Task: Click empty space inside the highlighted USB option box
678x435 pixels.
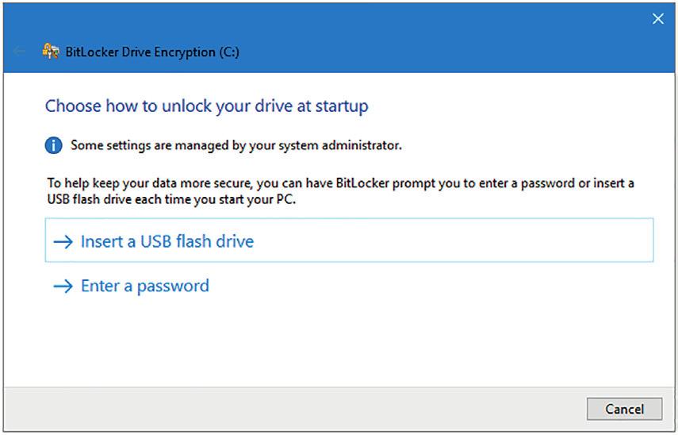Action: pos(454,241)
